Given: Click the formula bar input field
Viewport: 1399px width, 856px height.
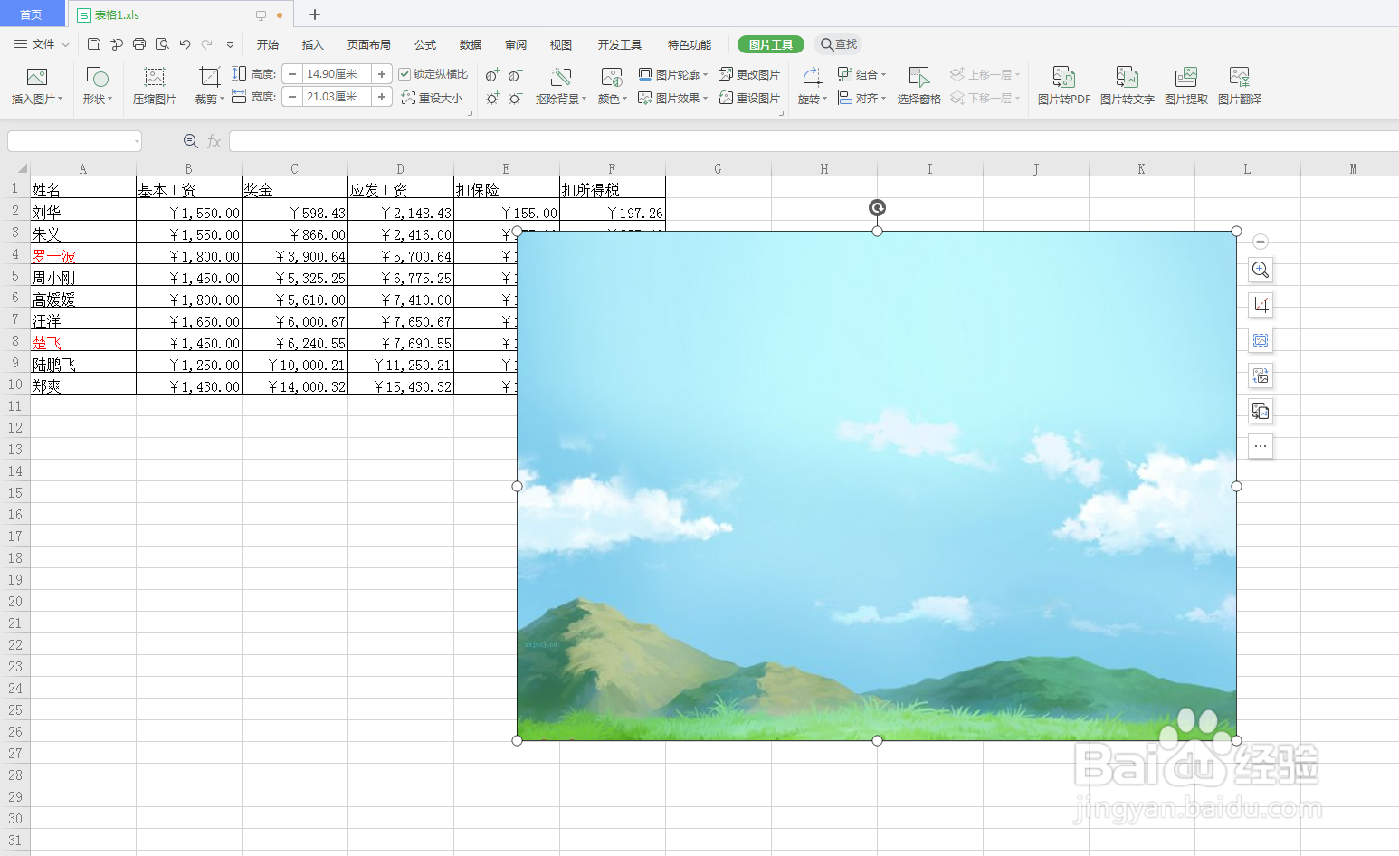Looking at the screenshot, I should 813,141.
